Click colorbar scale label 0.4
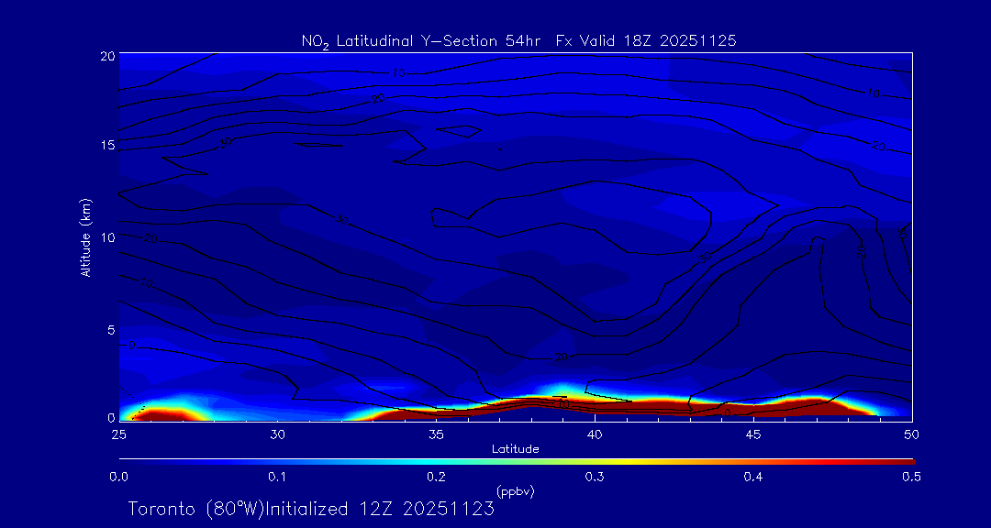Viewport: 991px width, 528px height. 752,478
